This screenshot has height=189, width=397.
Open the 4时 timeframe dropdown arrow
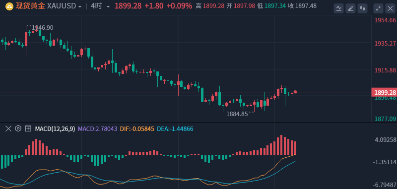(108, 6)
